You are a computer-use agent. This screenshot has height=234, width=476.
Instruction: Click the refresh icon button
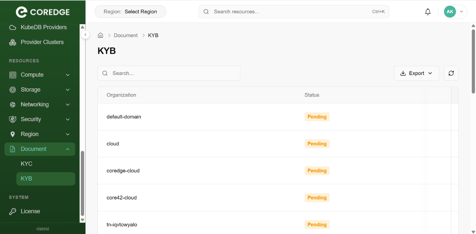[451, 73]
